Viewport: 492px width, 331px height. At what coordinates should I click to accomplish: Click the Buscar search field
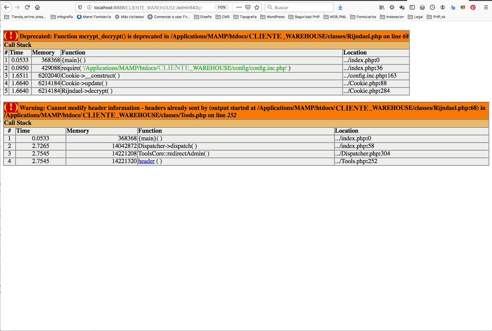(299, 7)
